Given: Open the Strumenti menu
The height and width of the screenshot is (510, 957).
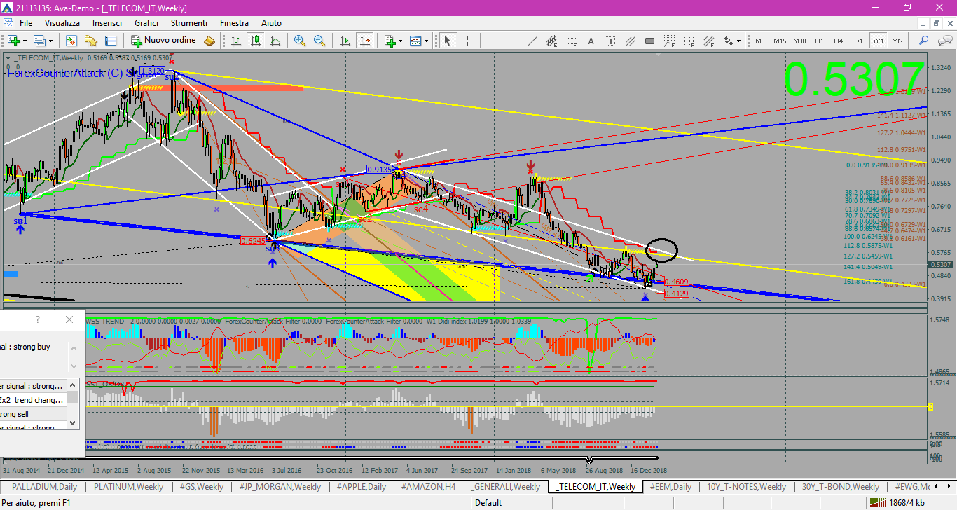Looking at the screenshot, I should (189, 23).
